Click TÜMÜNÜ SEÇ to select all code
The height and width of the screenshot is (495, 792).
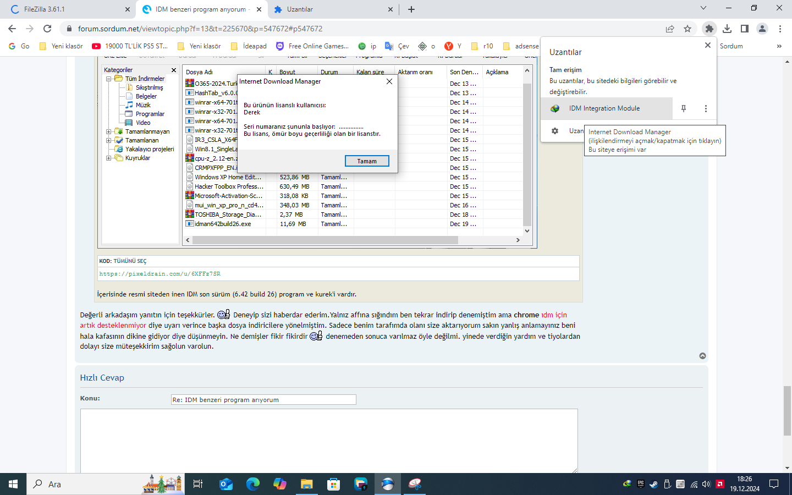[x=130, y=261]
